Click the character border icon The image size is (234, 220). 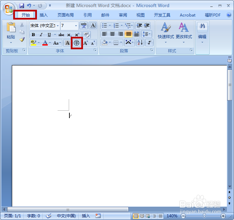pyautogui.click(x=93, y=25)
